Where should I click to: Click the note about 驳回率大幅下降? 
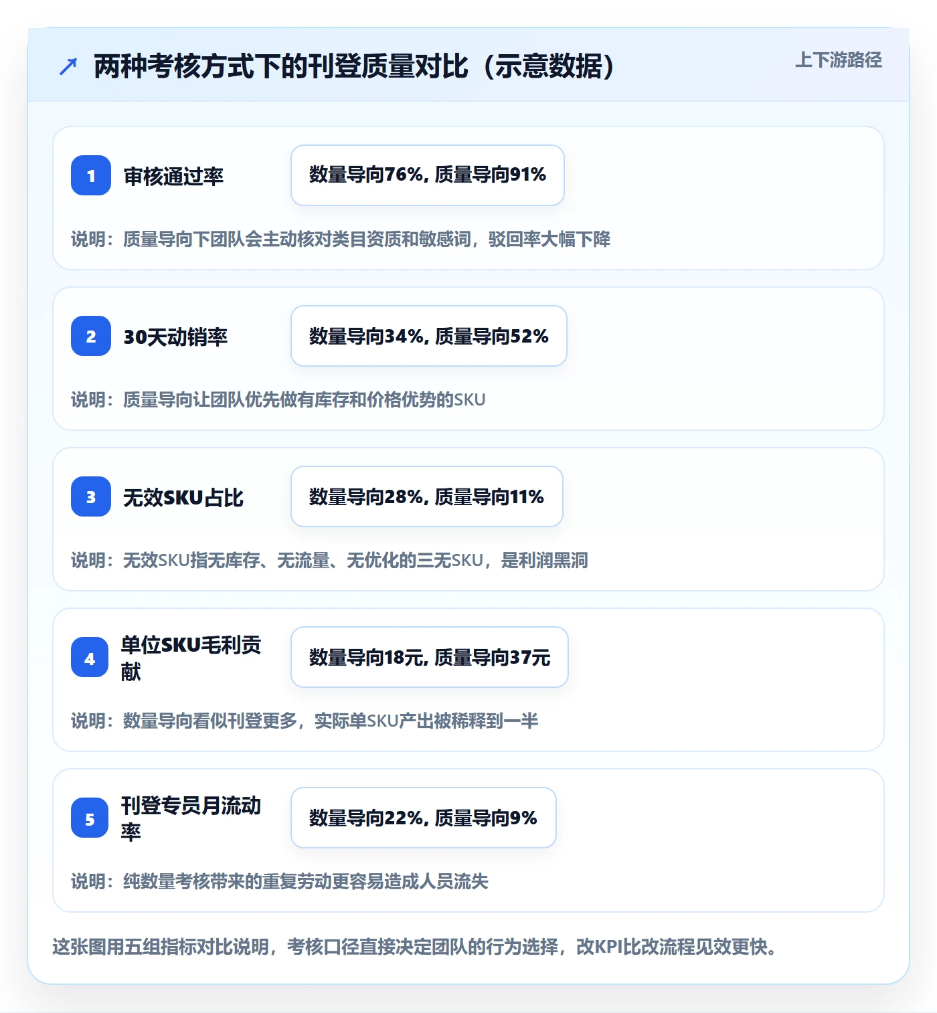pos(341,239)
